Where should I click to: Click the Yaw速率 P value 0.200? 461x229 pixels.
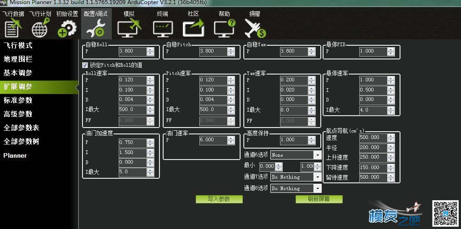[x=294, y=80]
